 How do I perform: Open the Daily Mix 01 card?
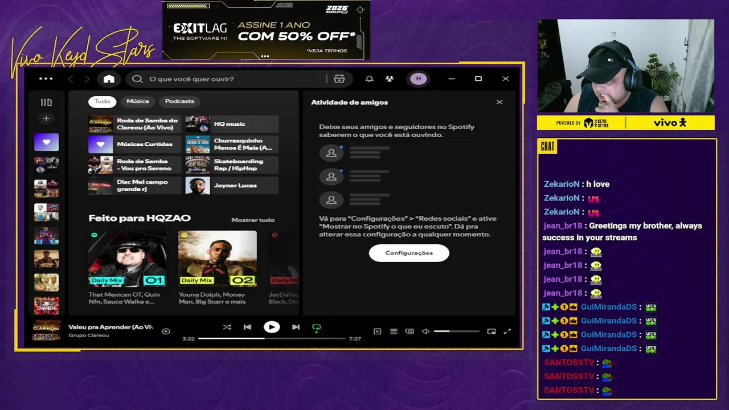tap(128, 268)
